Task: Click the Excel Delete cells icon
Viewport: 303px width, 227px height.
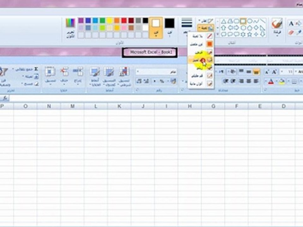Action: [64, 72]
